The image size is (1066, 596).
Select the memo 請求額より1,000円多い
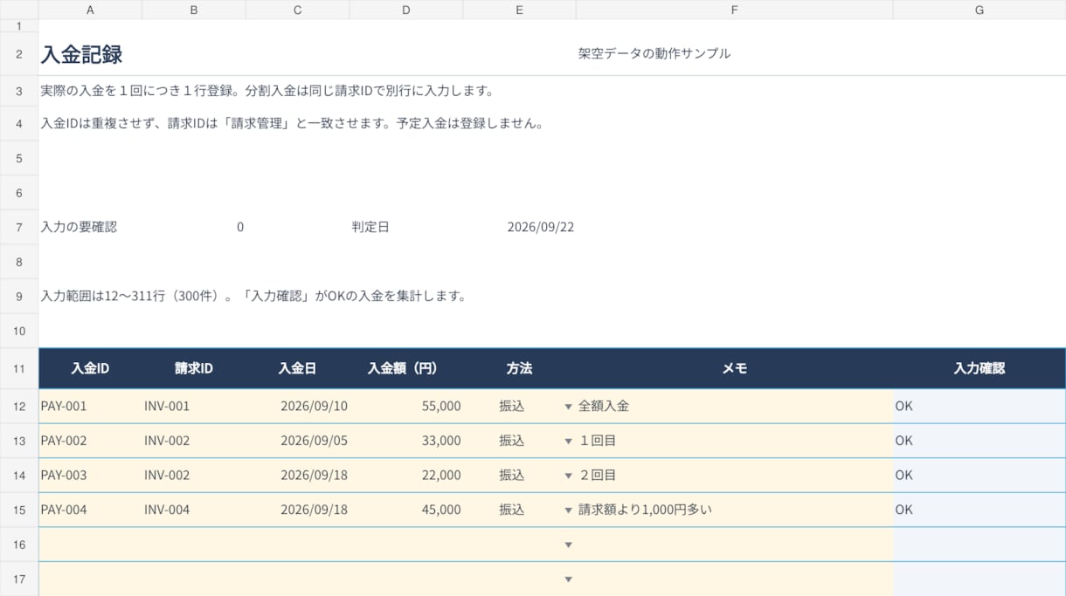(735, 510)
